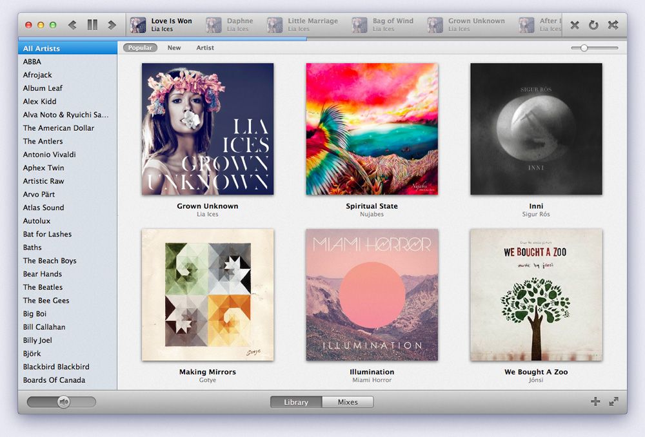This screenshot has height=437, width=645.
Task: Enable repeat mode
Action: pos(592,24)
